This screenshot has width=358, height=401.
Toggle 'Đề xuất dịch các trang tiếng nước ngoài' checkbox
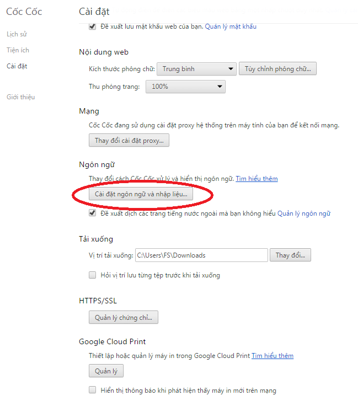[x=92, y=213]
